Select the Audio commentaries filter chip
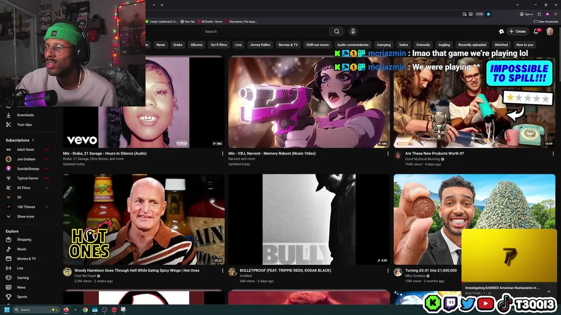Viewport: 561px width, 315px height. click(353, 45)
